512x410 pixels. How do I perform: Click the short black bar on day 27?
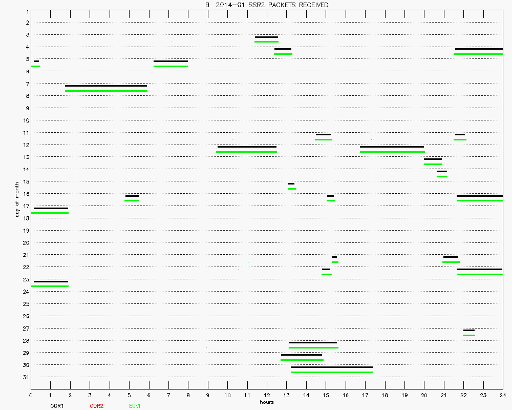pos(468,330)
